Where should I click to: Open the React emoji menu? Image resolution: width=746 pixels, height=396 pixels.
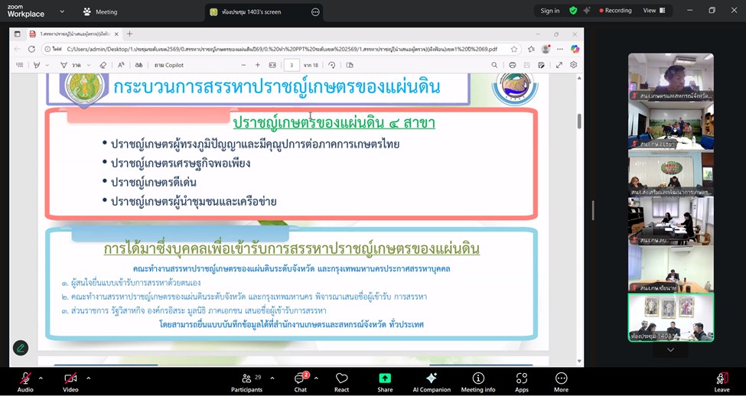(x=341, y=381)
